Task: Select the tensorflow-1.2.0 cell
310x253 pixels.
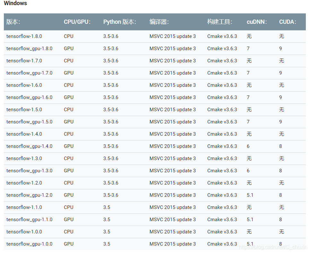Action: [x=24, y=183]
